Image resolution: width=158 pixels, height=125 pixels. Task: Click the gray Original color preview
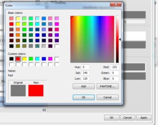pyautogui.click(x=18, y=91)
